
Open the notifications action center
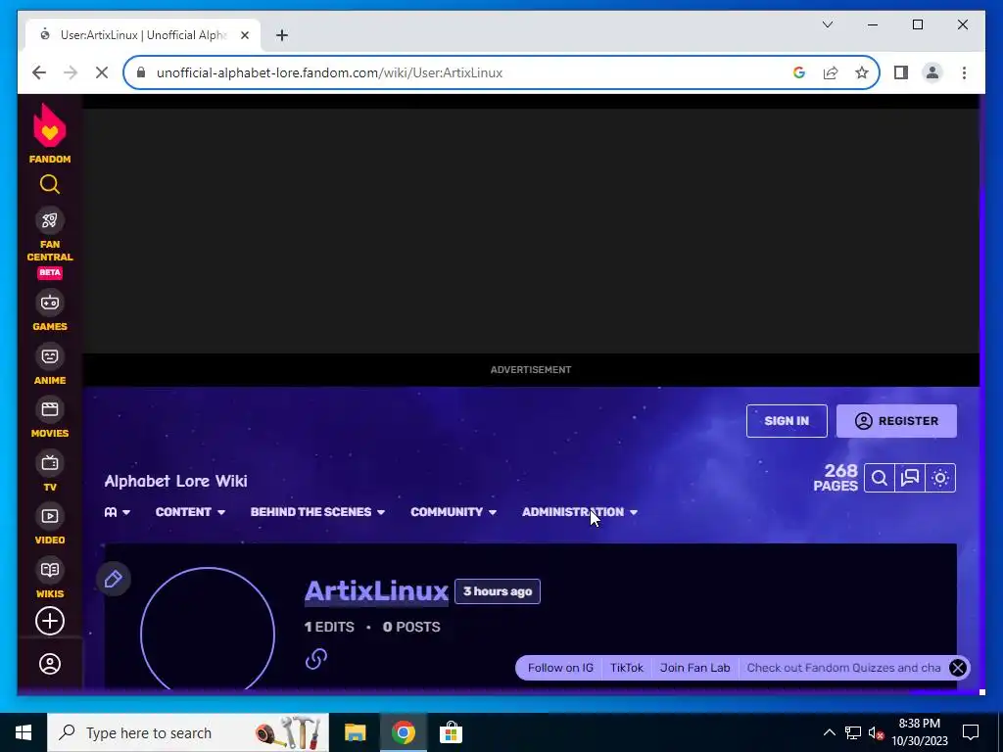click(x=971, y=732)
